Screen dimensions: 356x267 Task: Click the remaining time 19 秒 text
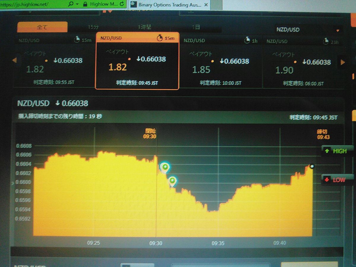pos(60,117)
